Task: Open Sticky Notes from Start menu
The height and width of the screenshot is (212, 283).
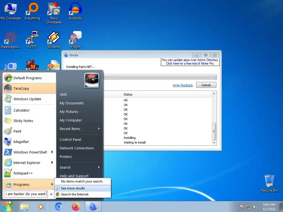Action: 29,121
